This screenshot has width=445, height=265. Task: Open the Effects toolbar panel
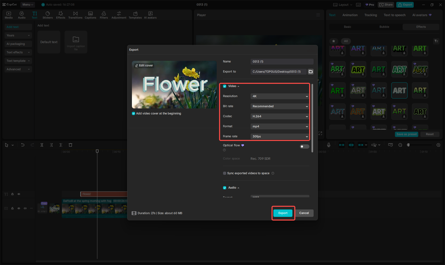[x=61, y=15]
